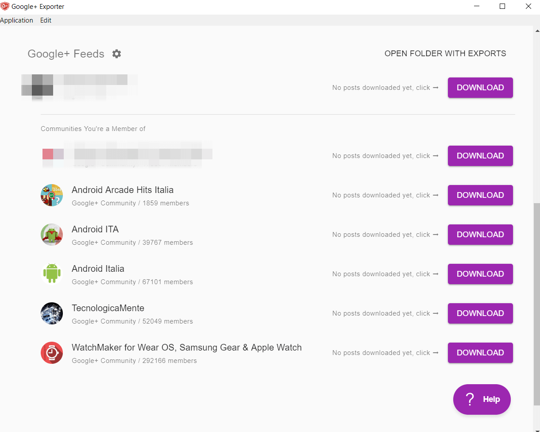540x432 pixels.
Task: Open the Application menu
Action: click(16, 20)
